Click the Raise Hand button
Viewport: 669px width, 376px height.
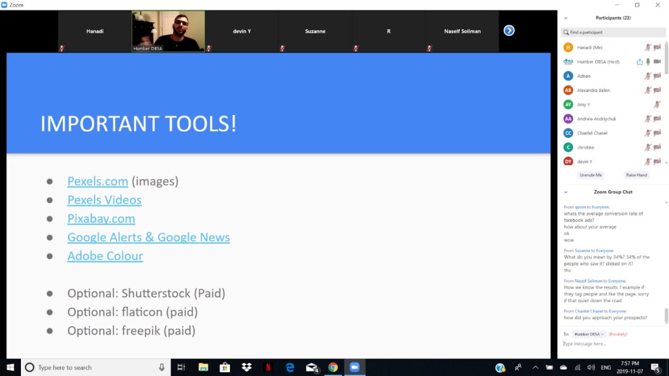pos(636,175)
